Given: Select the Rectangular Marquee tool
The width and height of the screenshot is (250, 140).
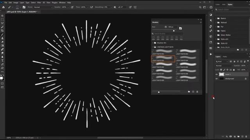Looking at the screenshot, I should click(2, 19).
